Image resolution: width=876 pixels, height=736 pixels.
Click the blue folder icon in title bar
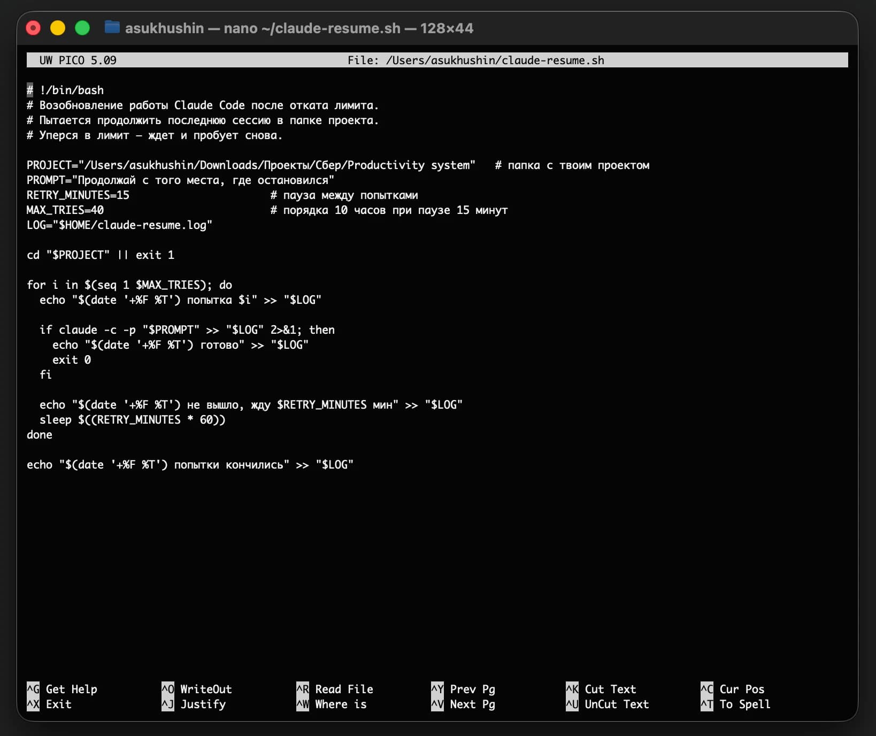coord(112,27)
